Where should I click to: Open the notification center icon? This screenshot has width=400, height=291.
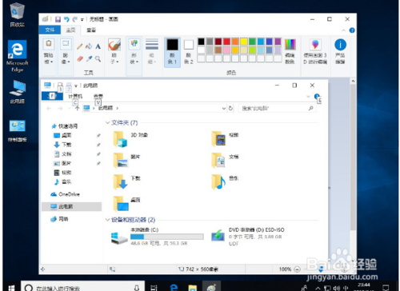pyautogui.click(x=386, y=288)
